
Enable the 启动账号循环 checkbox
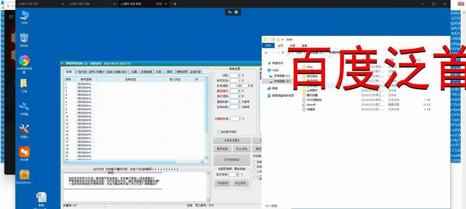point(219,132)
